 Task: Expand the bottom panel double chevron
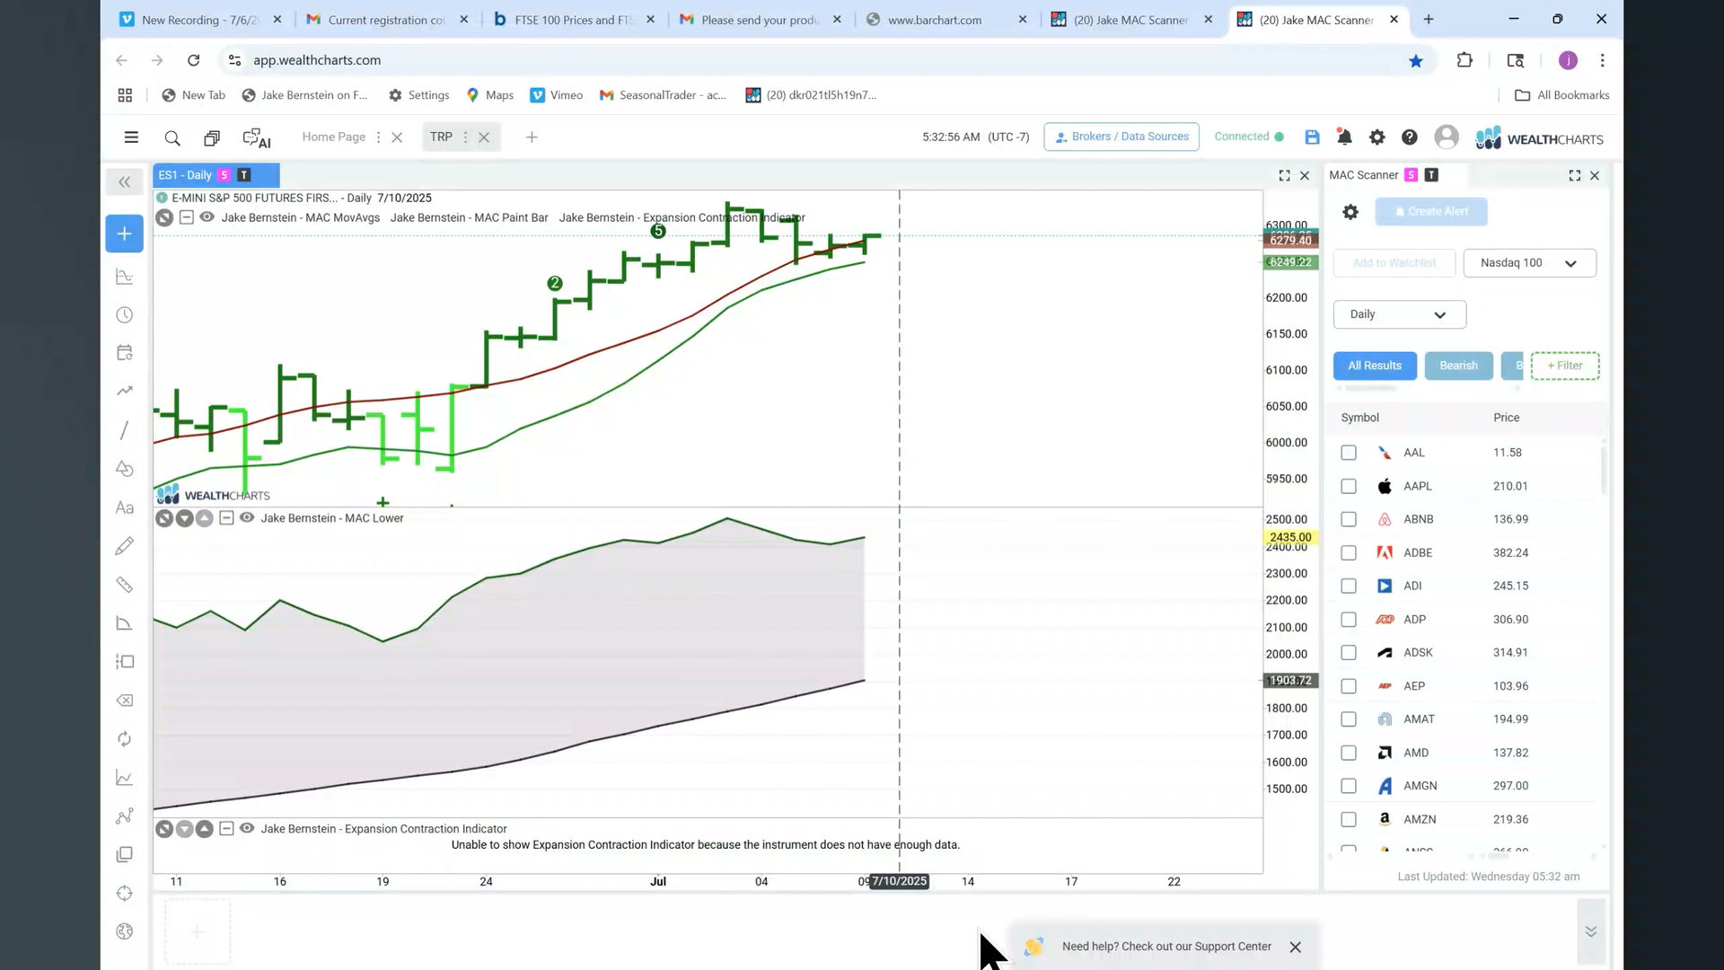point(1590,931)
